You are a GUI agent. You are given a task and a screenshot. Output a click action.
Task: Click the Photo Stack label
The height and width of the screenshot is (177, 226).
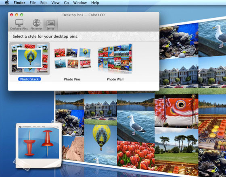29,79
